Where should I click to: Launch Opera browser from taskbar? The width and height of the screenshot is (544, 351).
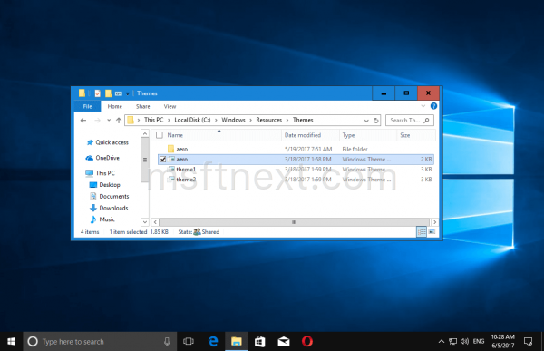coord(307,342)
